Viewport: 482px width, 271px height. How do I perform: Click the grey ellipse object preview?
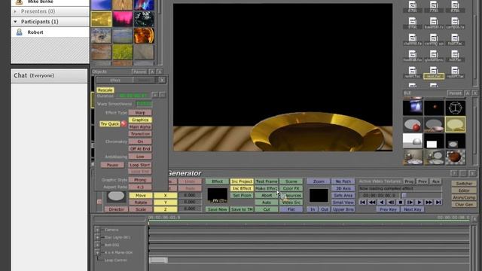tap(116, 196)
